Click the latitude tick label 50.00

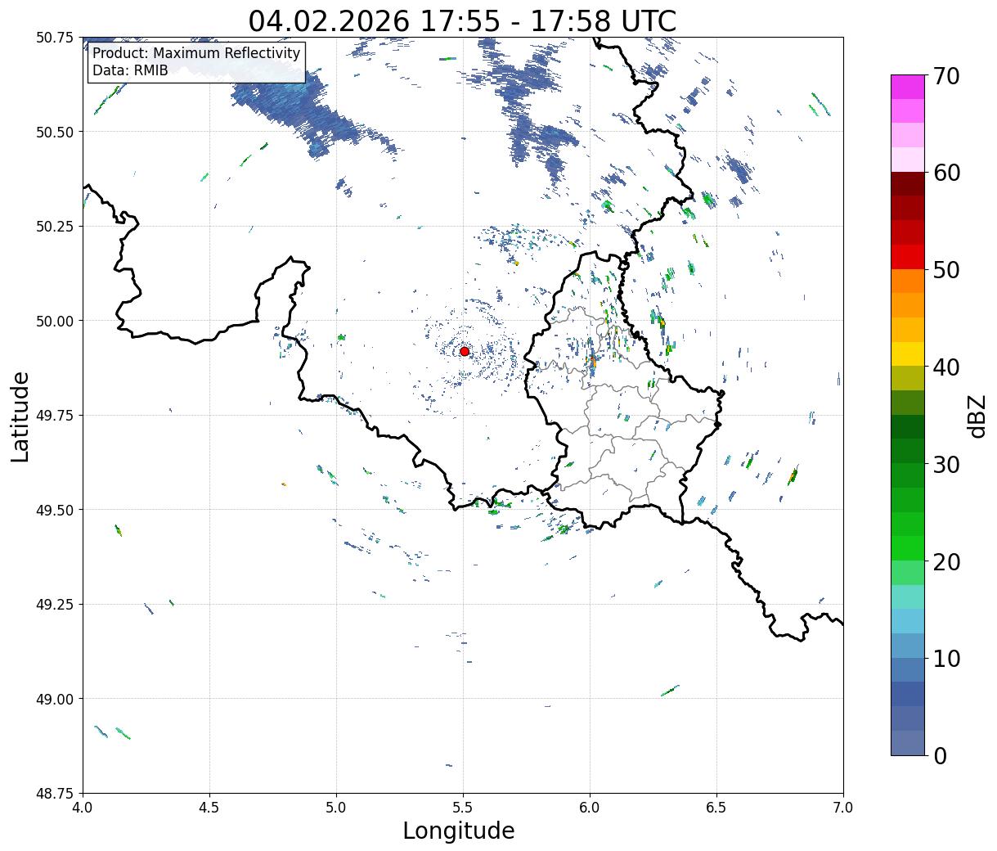[x=55, y=321]
